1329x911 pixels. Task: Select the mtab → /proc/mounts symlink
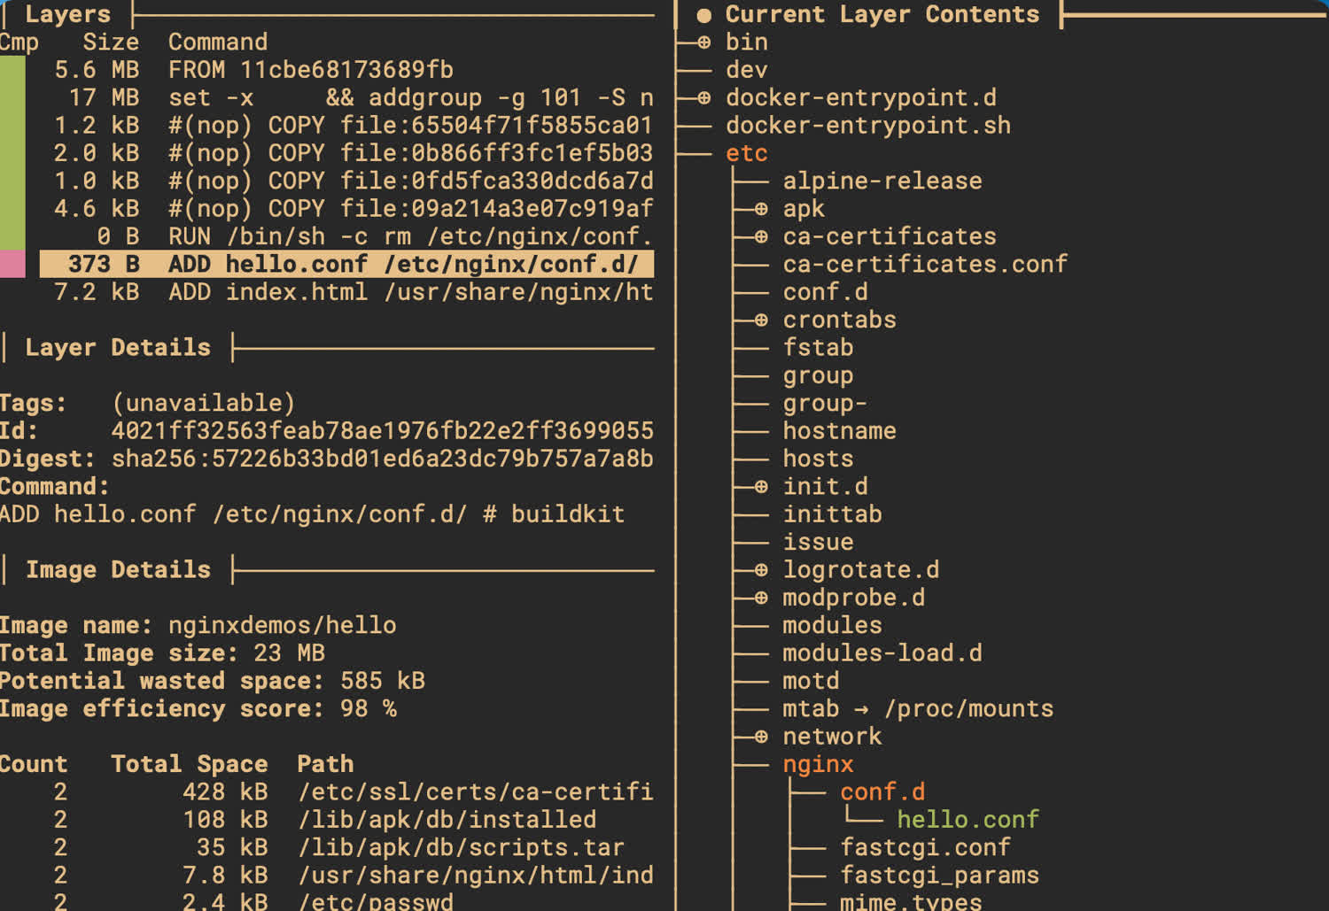(x=918, y=709)
